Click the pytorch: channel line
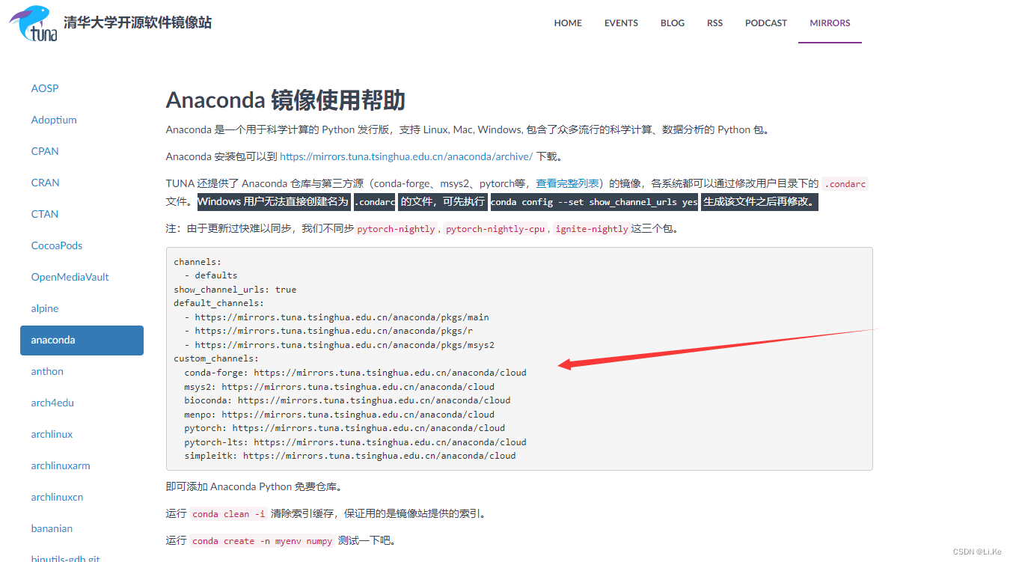The width and height of the screenshot is (1013, 562). coord(344,428)
